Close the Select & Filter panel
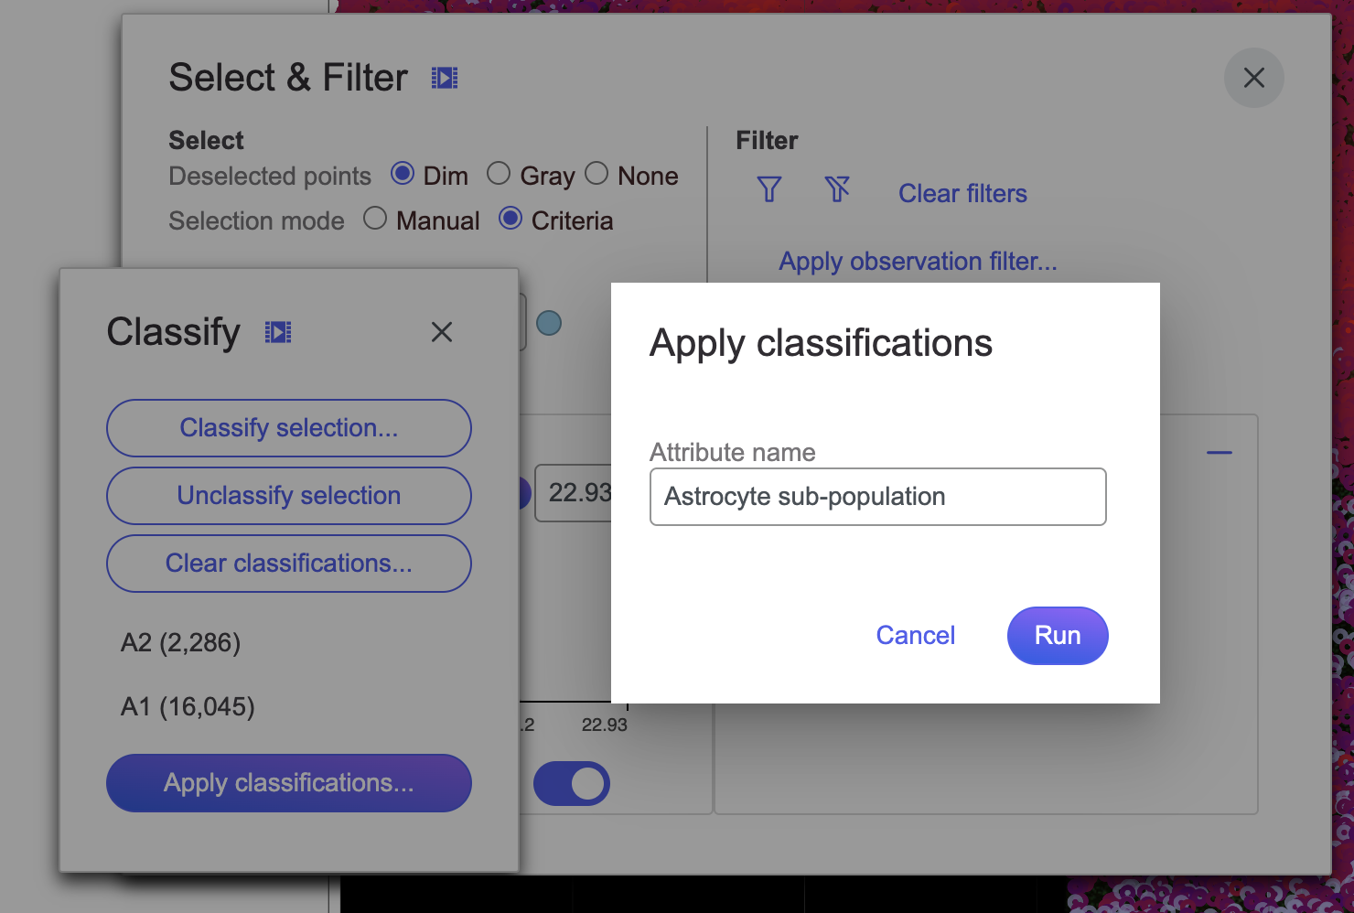1354x913 pixels. 1253,78
